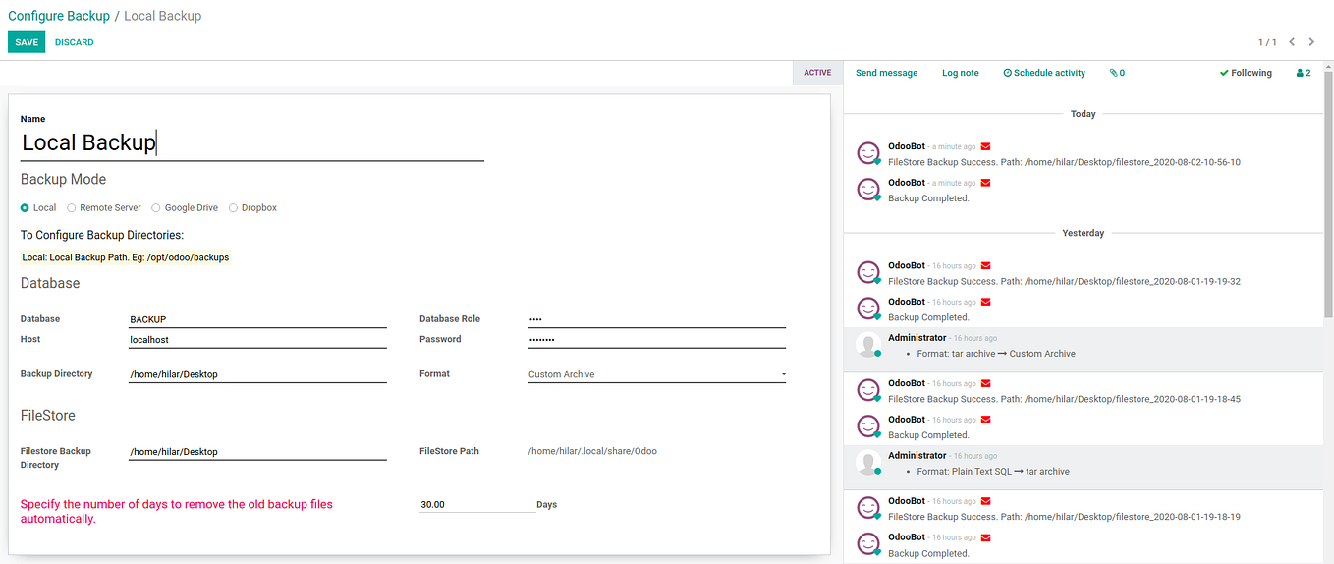Image resolution: width=1334 pixels, height=564 pixels.
Task: Click clock icon in Schedule activity
Action: 1007,73
